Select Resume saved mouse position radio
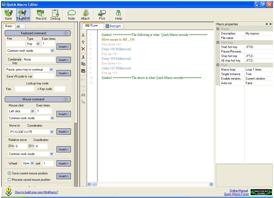The width and height of the screenshot is (274, 198). pos(10,180)
